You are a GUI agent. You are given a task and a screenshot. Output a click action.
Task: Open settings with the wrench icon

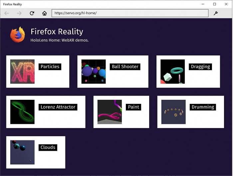pyautogui.click(x=216, y=13)
